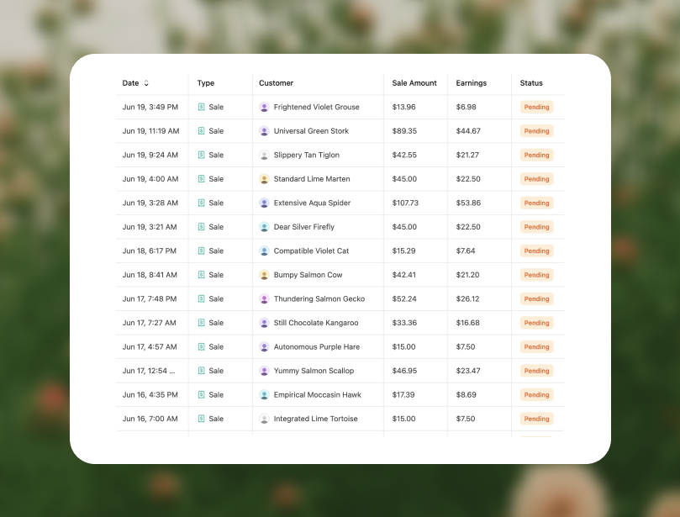Click sale receipt icon for Jun 19, 9:24 AM

coord(201,155)
